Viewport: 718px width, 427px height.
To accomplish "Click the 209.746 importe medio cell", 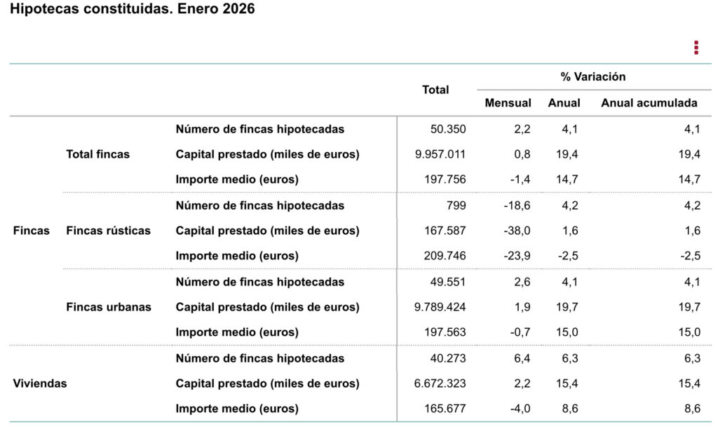I will click(x=445, y=256).
